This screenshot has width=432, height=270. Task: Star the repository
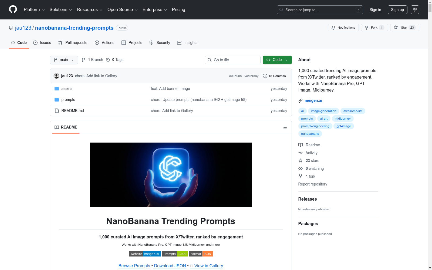[404, 28]
